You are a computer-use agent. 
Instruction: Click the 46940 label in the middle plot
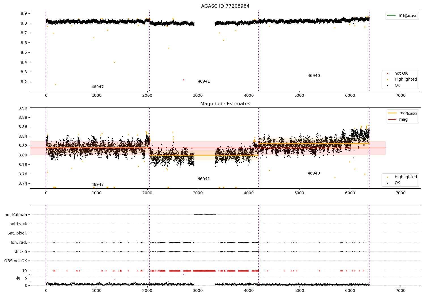pyautogui.click(x=314, y=173)
